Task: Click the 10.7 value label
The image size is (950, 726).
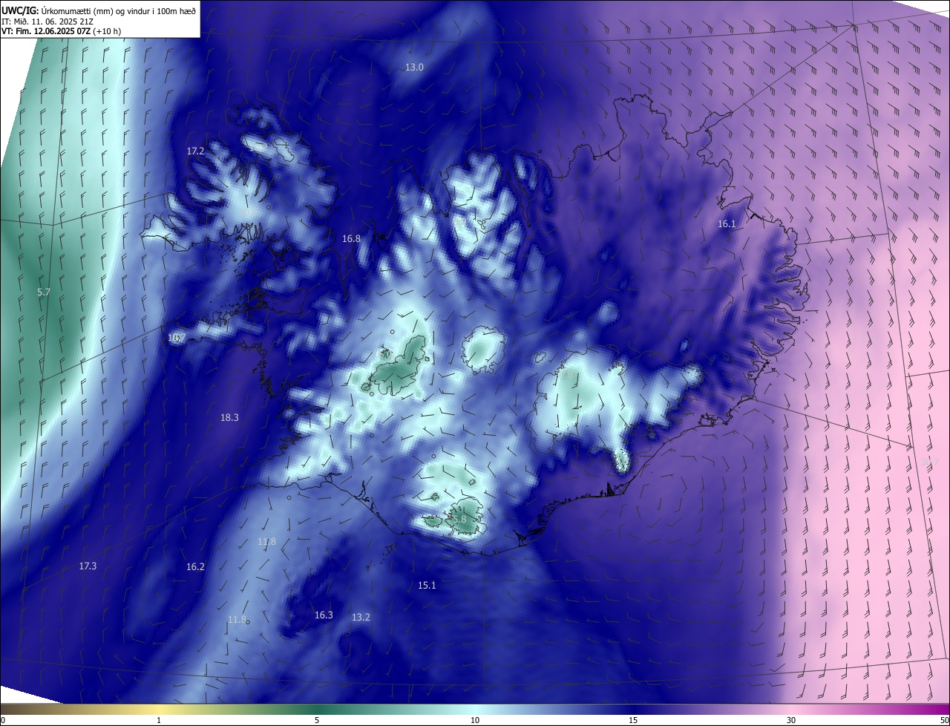Action: [x=177, y=338]
